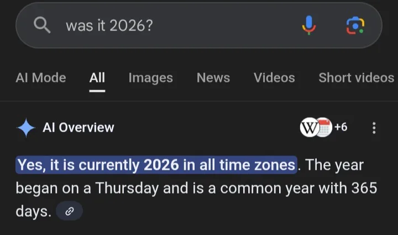Switch to the AI Mode tab
The width and height of the screenshot is (398, 235).
tap(41, 78)
